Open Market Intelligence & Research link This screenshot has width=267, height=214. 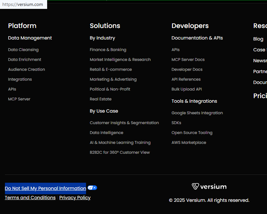click(x=120, y=60)
